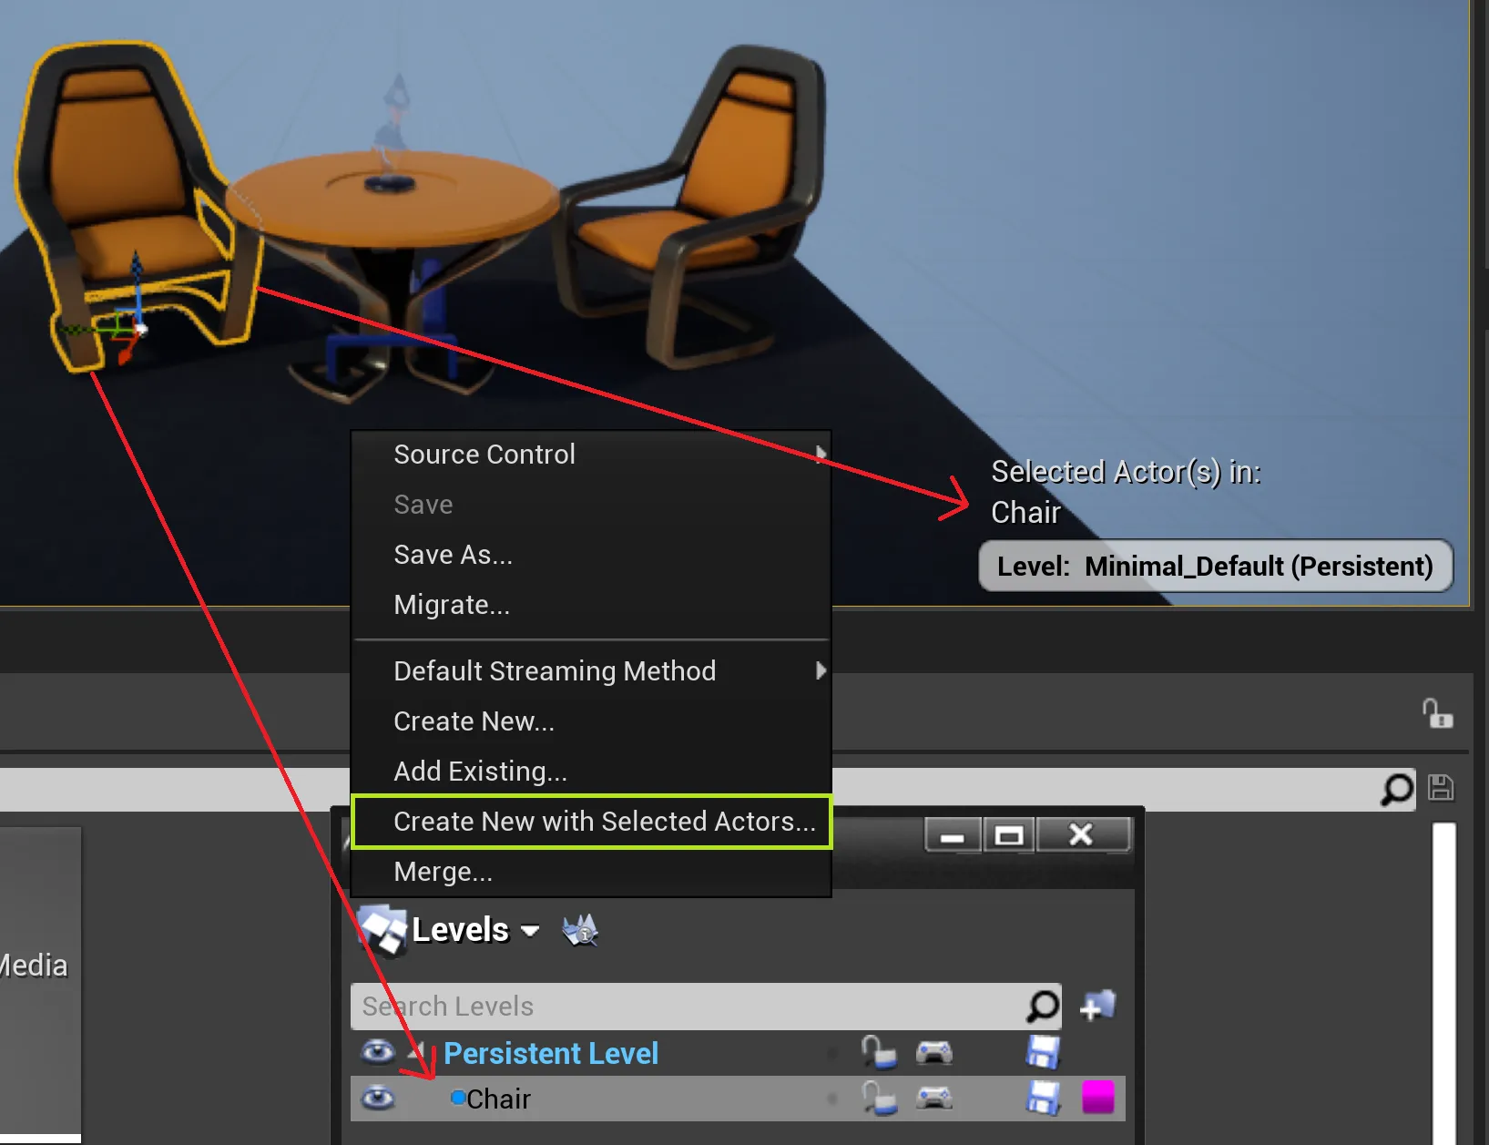Screen dimensions: 1489x1145
Task: Open the Chair level blueprint gamepad icon
Action: tap(933, 1099)
